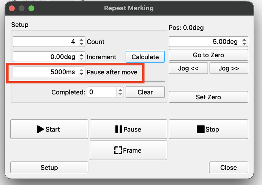The height and width of the screenshot is (185, 262).
Task: Jog rotary backward with Jog <<
Action: [188, 68]
